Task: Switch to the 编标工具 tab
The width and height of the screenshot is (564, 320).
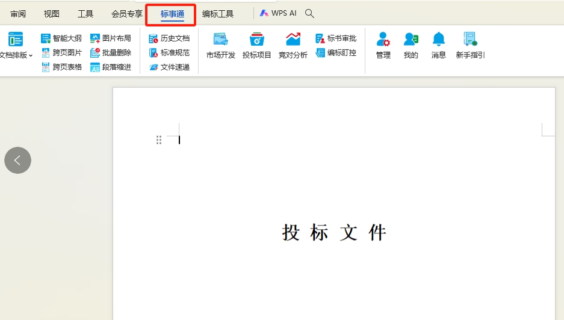Action: pyautogui.click(x=218, y=14)
